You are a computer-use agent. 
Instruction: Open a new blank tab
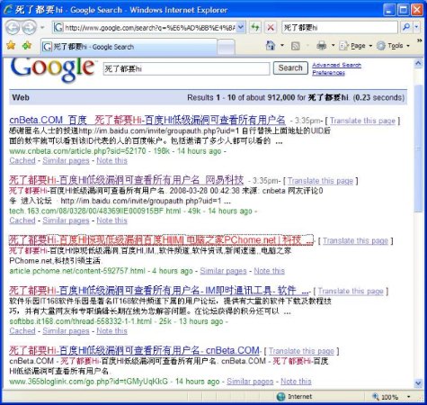click(x=226, y=47)
